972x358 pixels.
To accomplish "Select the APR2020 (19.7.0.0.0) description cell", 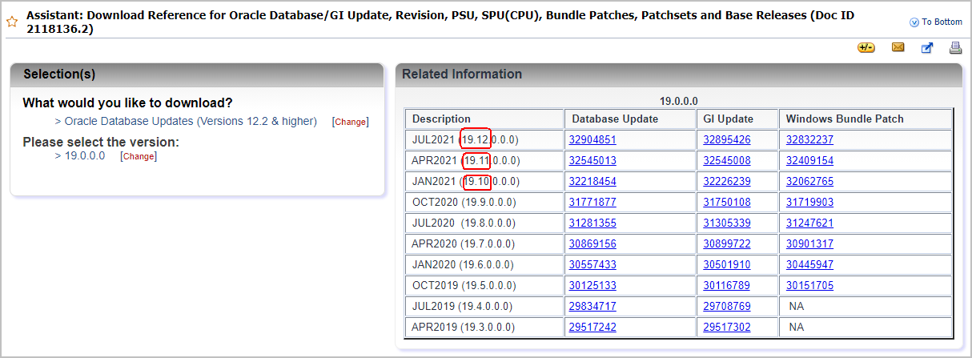I will coord(484,243).
